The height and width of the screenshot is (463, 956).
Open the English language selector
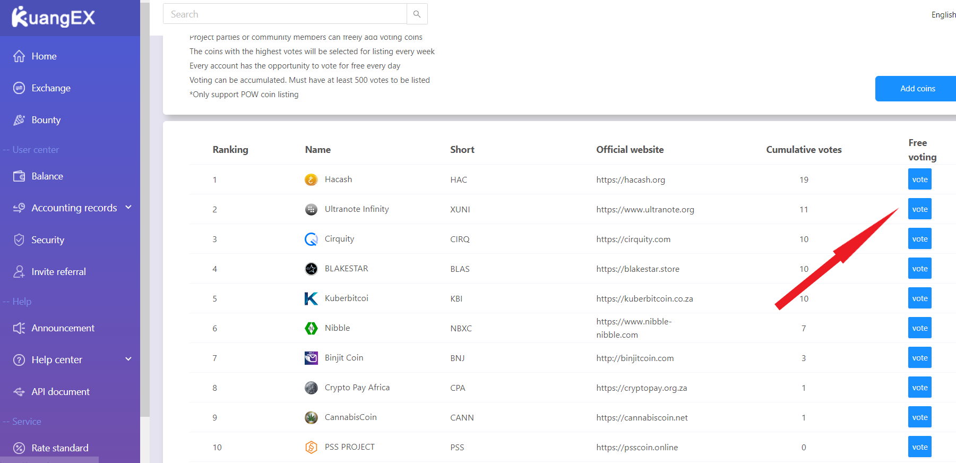tap(943, 15)
